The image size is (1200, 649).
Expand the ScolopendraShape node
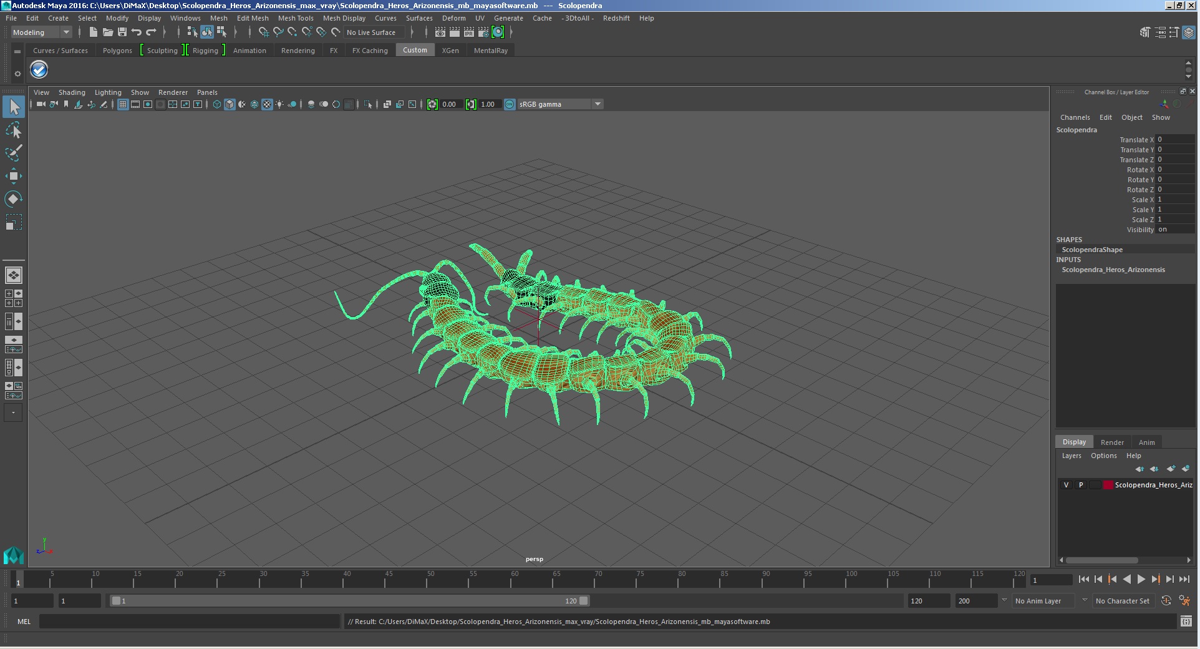click(1092, 250)
